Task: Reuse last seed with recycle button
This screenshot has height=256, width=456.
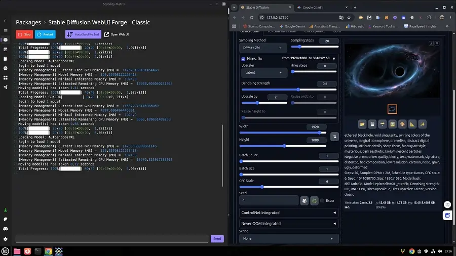Action: point(314,200)
